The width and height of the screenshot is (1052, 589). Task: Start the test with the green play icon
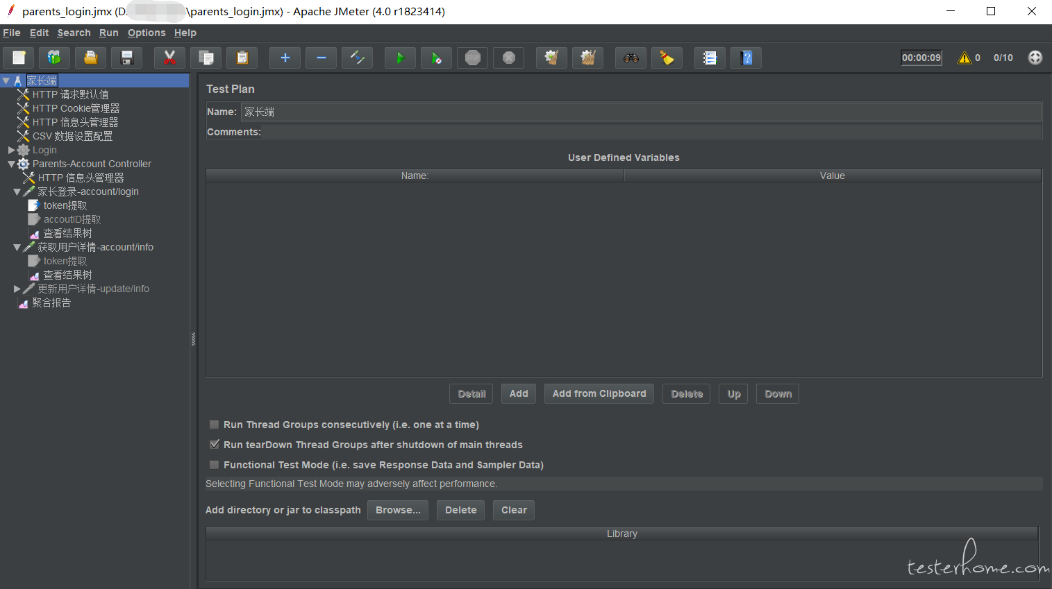400,58
